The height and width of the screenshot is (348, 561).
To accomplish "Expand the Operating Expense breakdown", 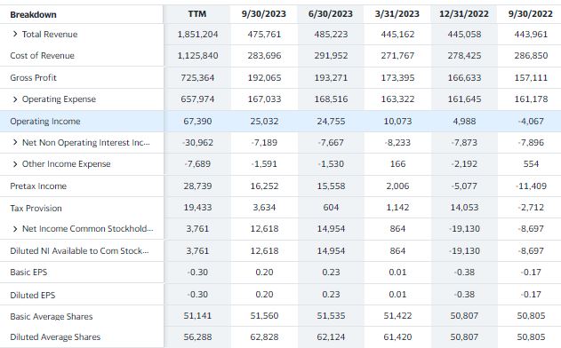I will pos(14,99).
